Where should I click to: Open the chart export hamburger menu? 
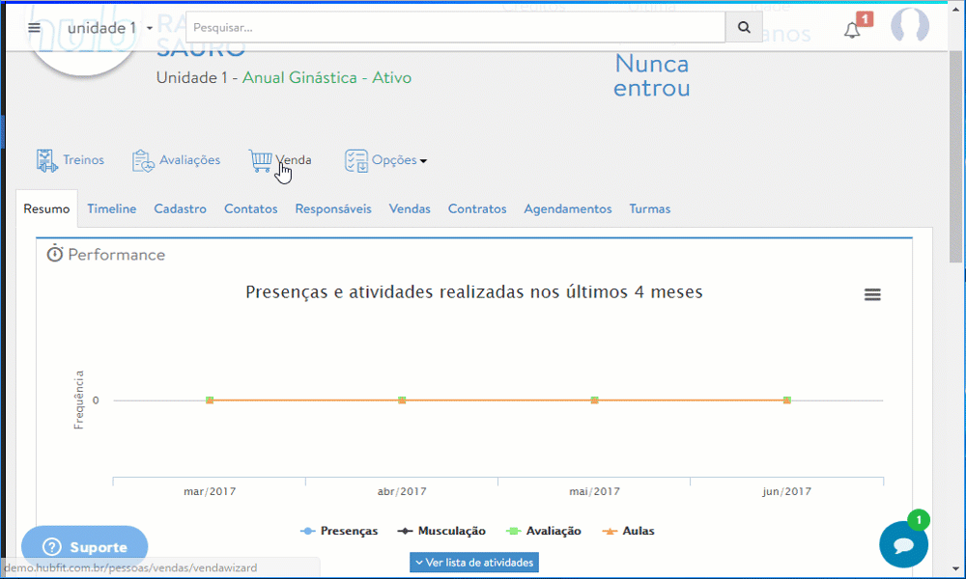click(x=872, y=294)
